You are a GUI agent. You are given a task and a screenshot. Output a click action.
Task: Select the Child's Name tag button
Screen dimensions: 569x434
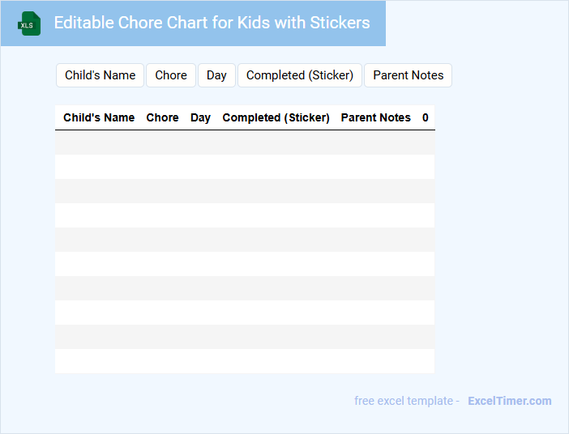(100, 75)
